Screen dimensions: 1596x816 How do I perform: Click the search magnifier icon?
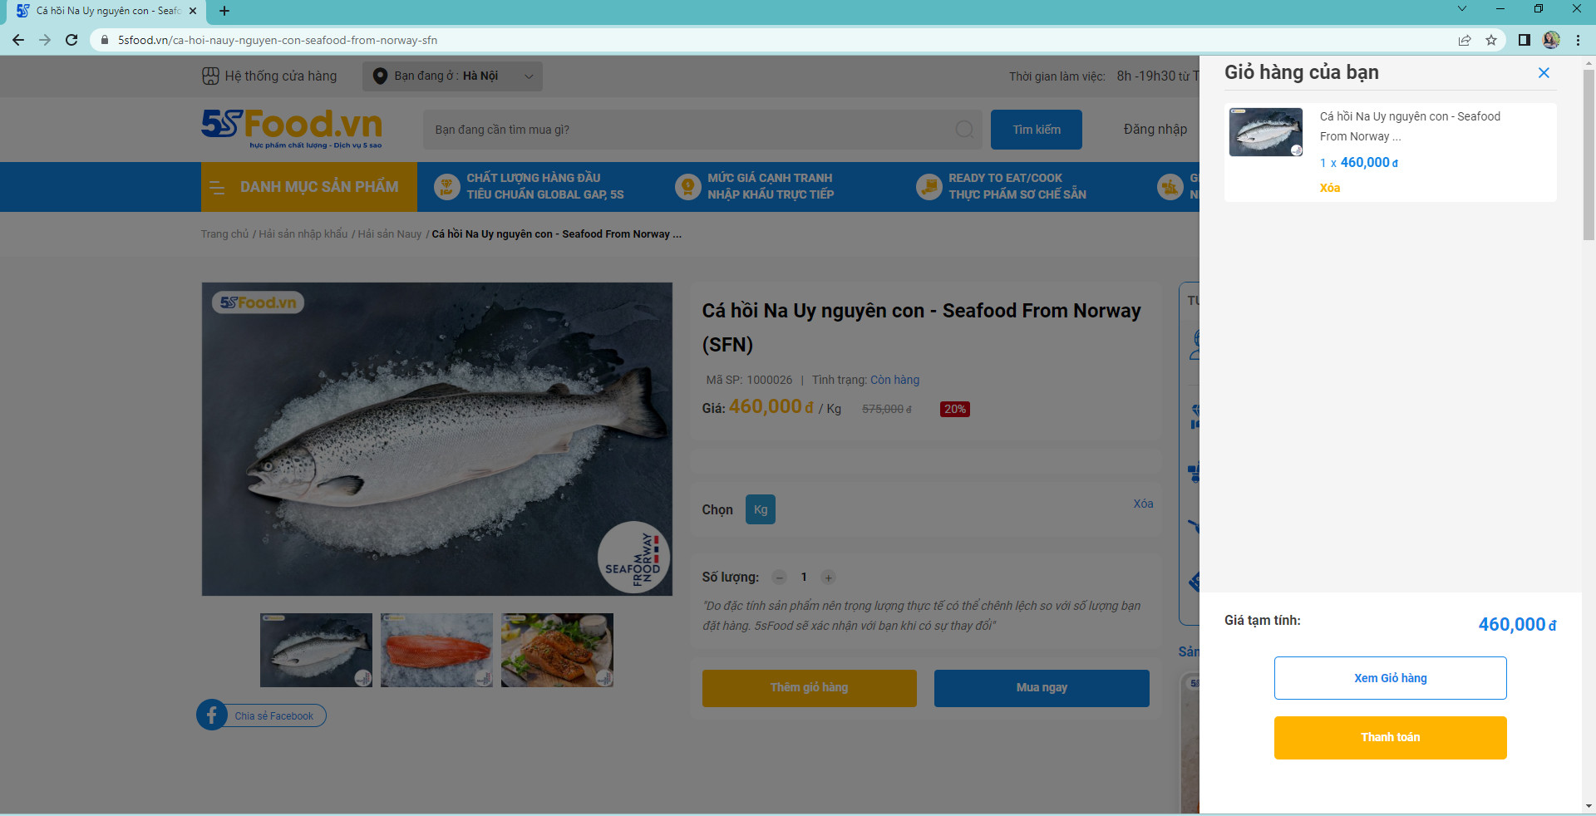click(x=964, y=130)
